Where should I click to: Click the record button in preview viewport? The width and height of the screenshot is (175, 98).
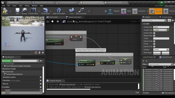coord(36,53)
